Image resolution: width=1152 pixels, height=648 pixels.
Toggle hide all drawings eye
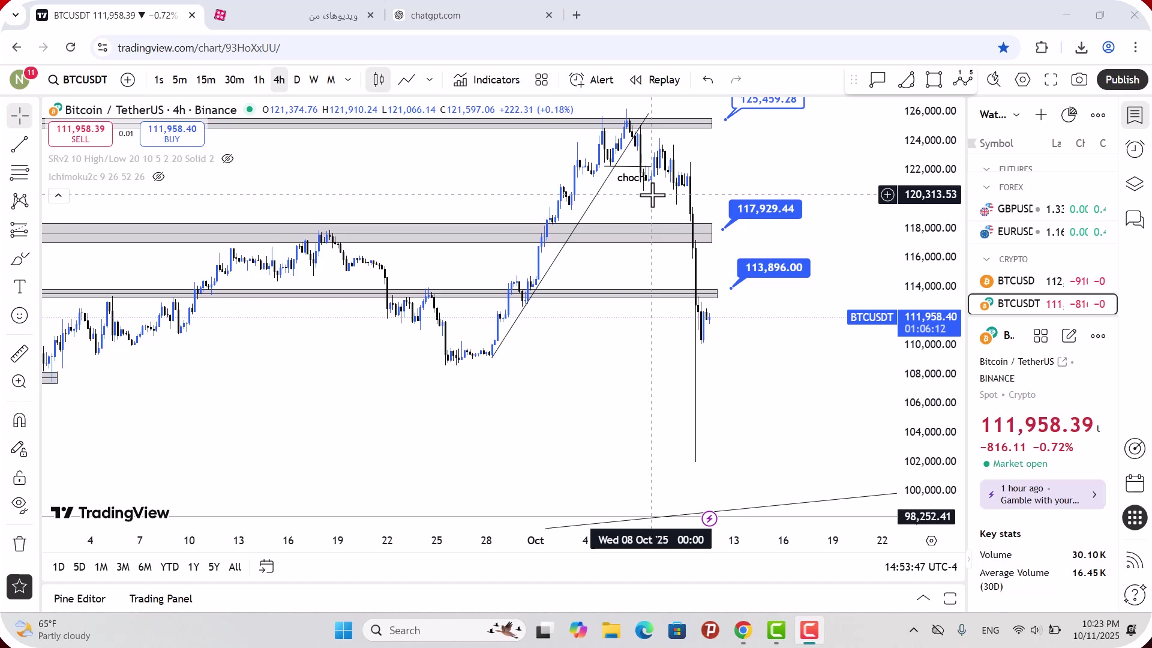pos(19,506)
